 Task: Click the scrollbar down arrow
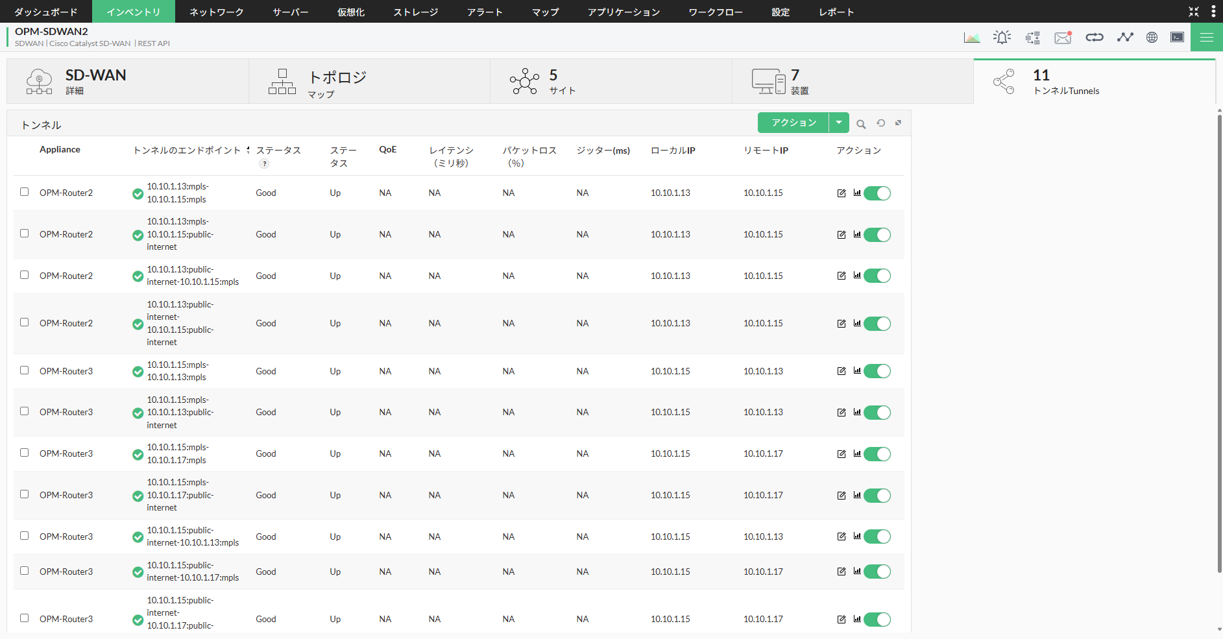(1220, 629)
